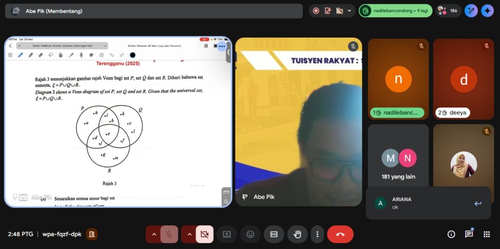
Task: Open dropdown arrow next to recording indicators
Action: coord(349,11)
